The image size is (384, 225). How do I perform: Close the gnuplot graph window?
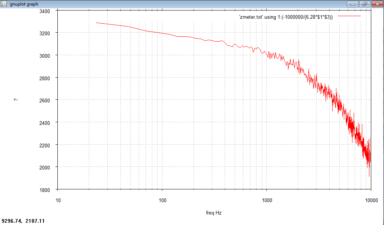pos(377,4)
